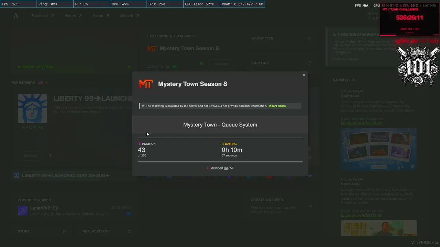Open the forum.cfx.re/t/5373133 link

click(x=361, y=123)
